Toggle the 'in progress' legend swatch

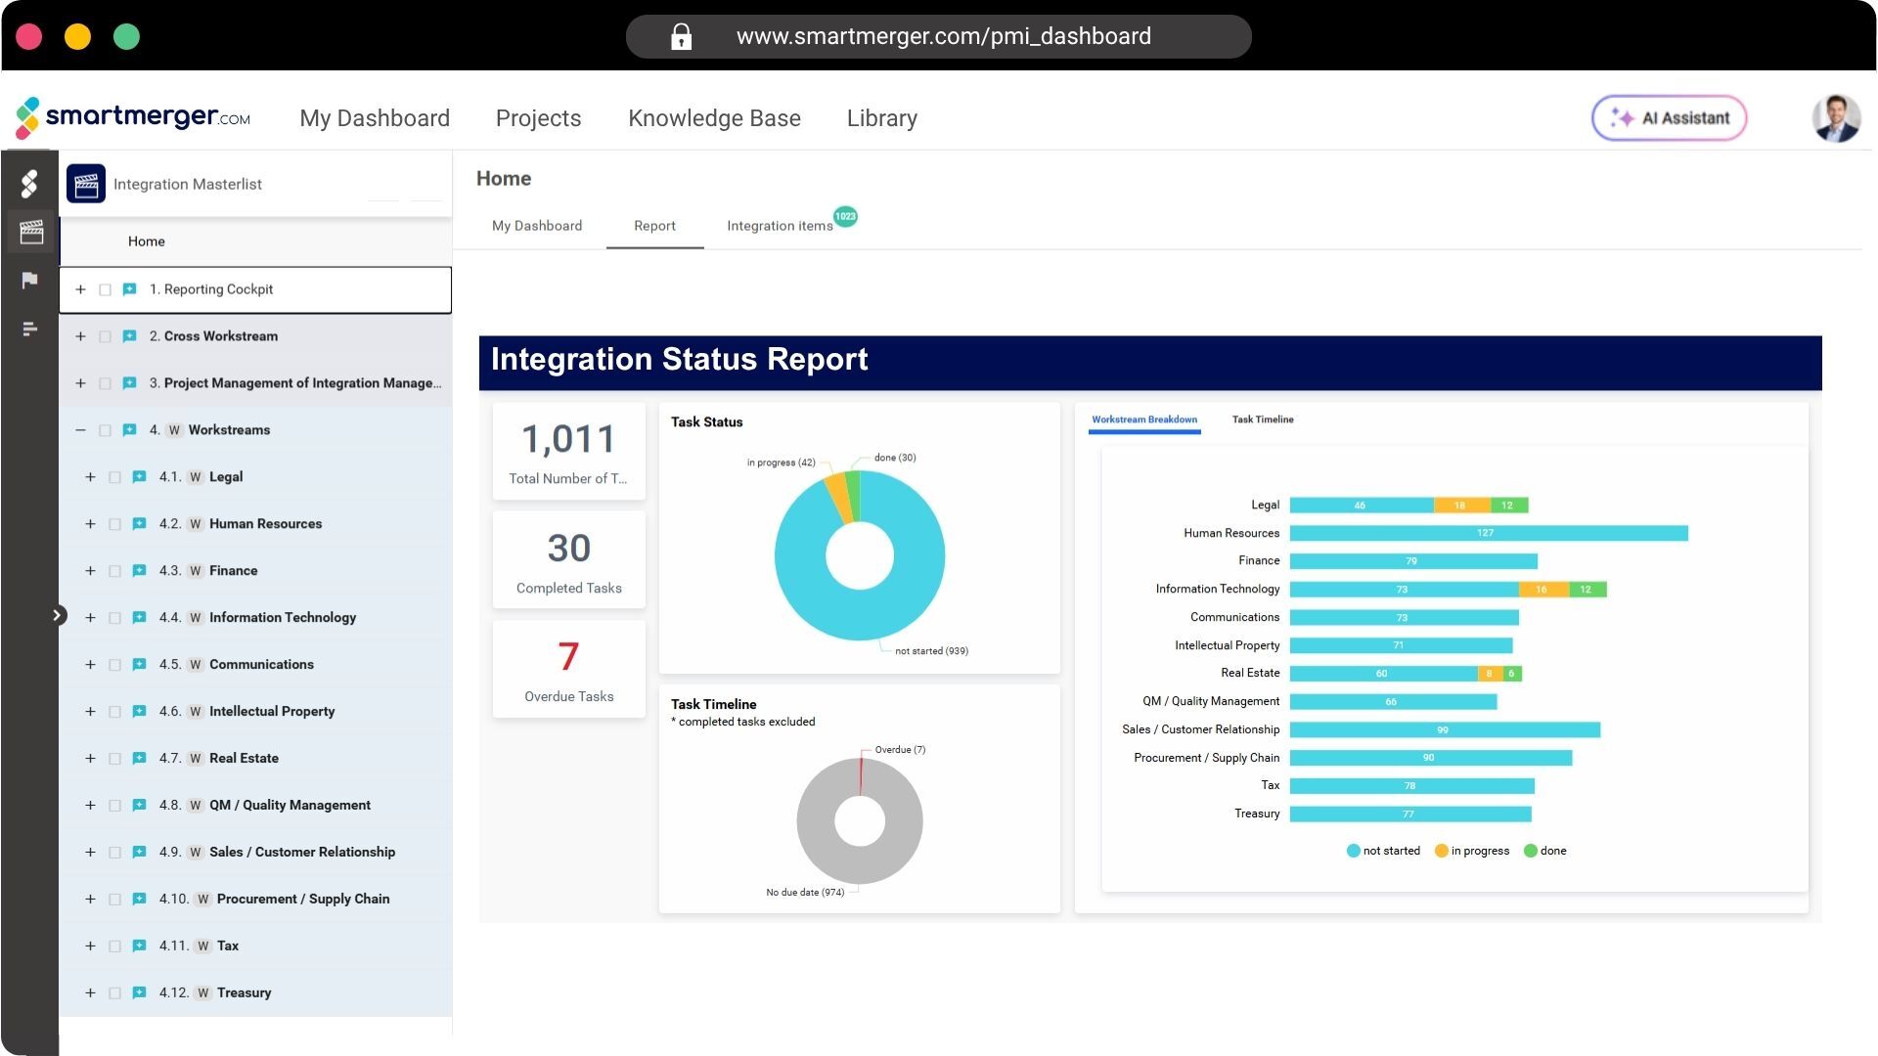pos(1441,851)
